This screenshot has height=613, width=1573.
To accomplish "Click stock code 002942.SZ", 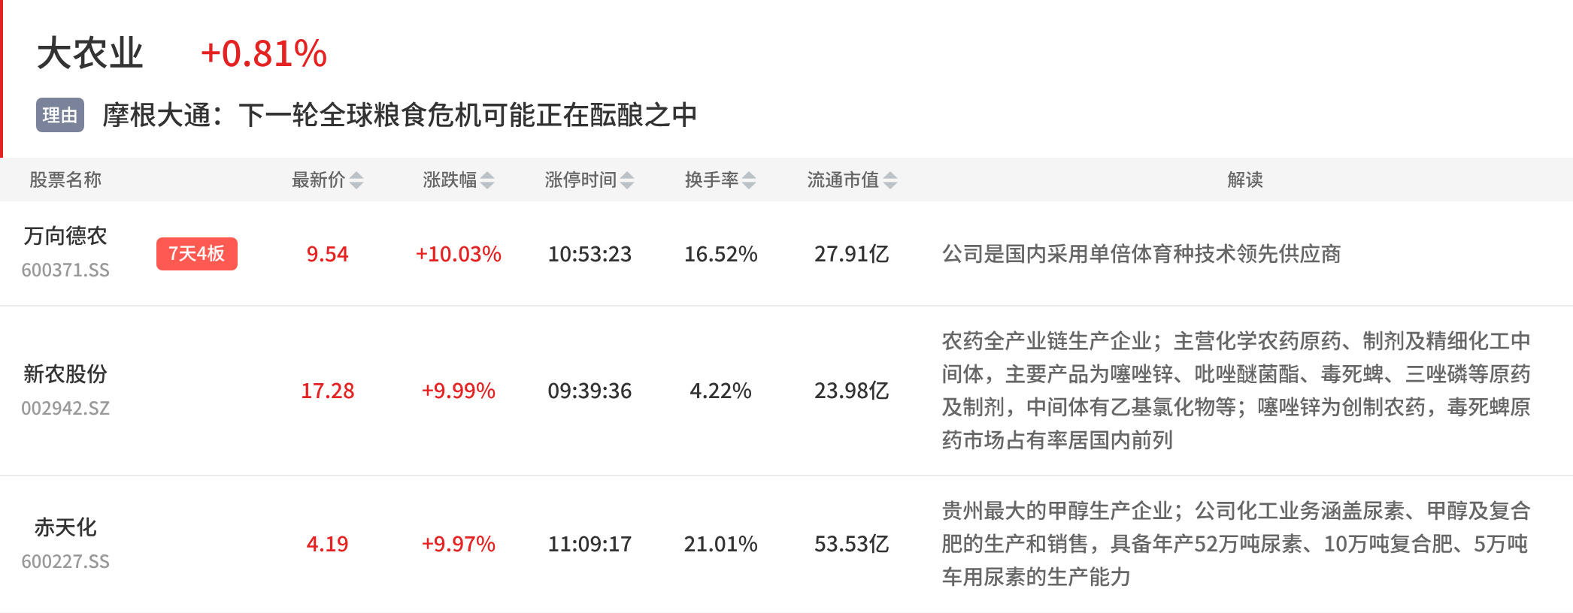I will tap(65, 409).
